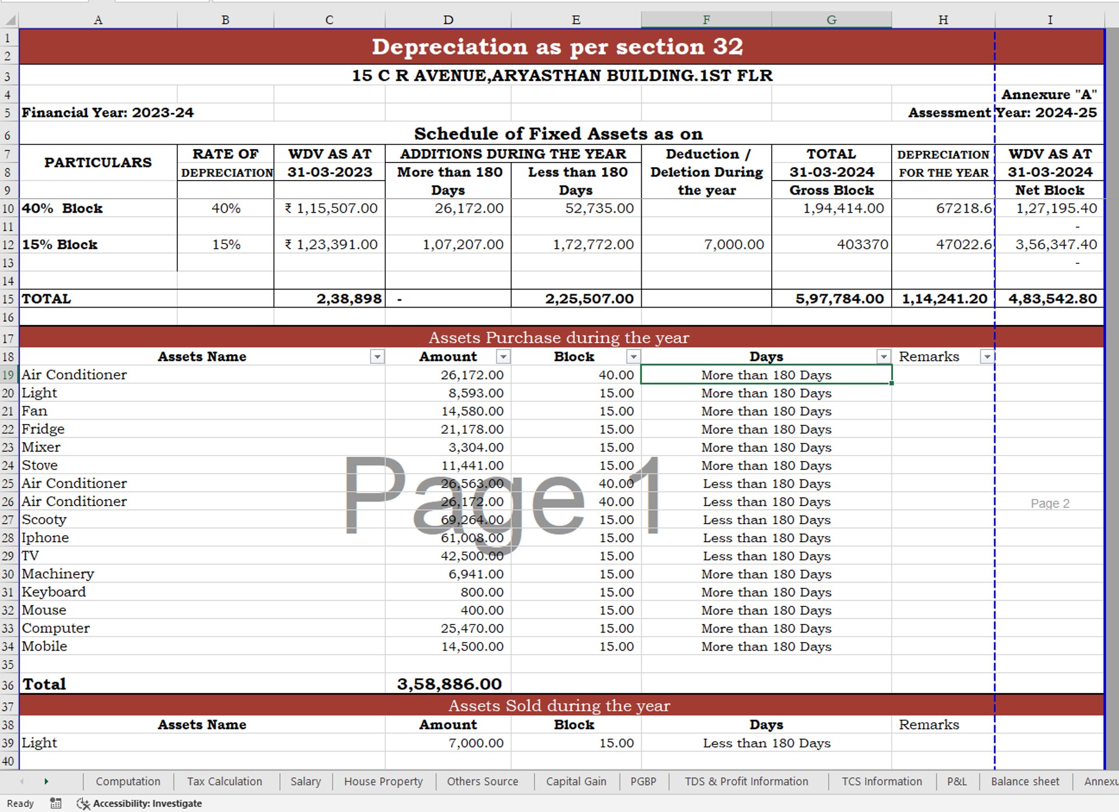Screen dimensions: 1119x812
Task: Switch to the Balance sheet tab
Action: point(1025,781)
